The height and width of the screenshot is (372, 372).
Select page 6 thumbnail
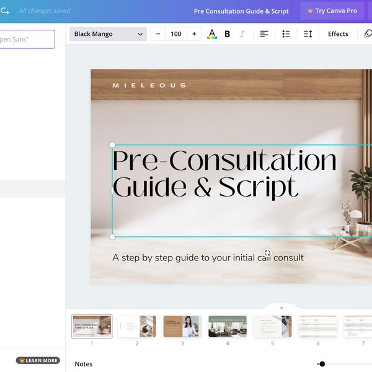tap(318, 327)
